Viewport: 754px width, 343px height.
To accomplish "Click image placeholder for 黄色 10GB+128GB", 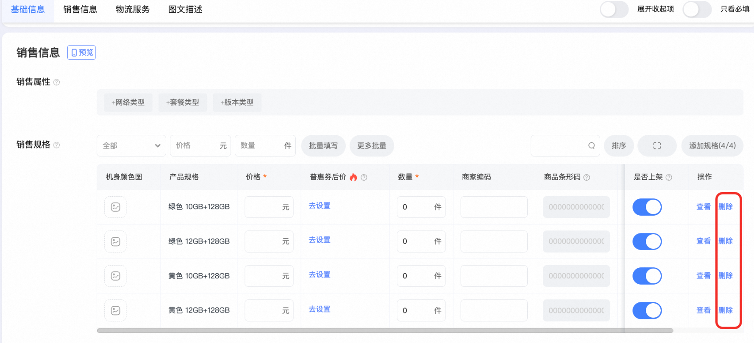I will [x=115, y=276].
